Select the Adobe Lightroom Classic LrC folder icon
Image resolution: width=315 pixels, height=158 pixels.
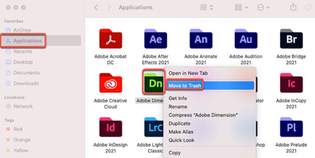[x=154, y=127]
